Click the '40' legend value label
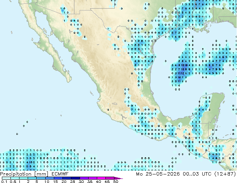Image resolution: width=237 pixels, height=183 pixels. [98, 182]
